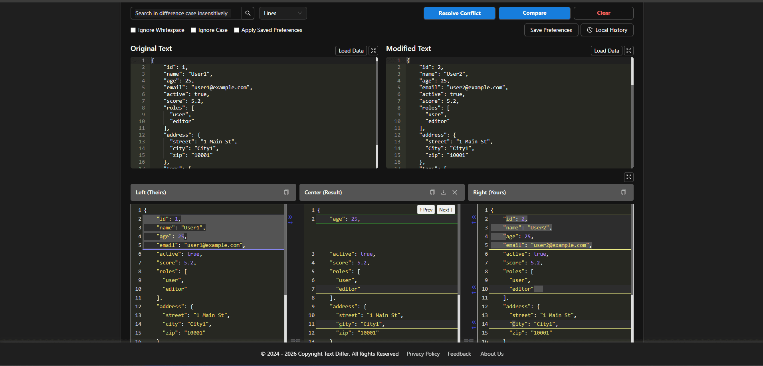Toggle the Ignore Case checkbox

194,30
